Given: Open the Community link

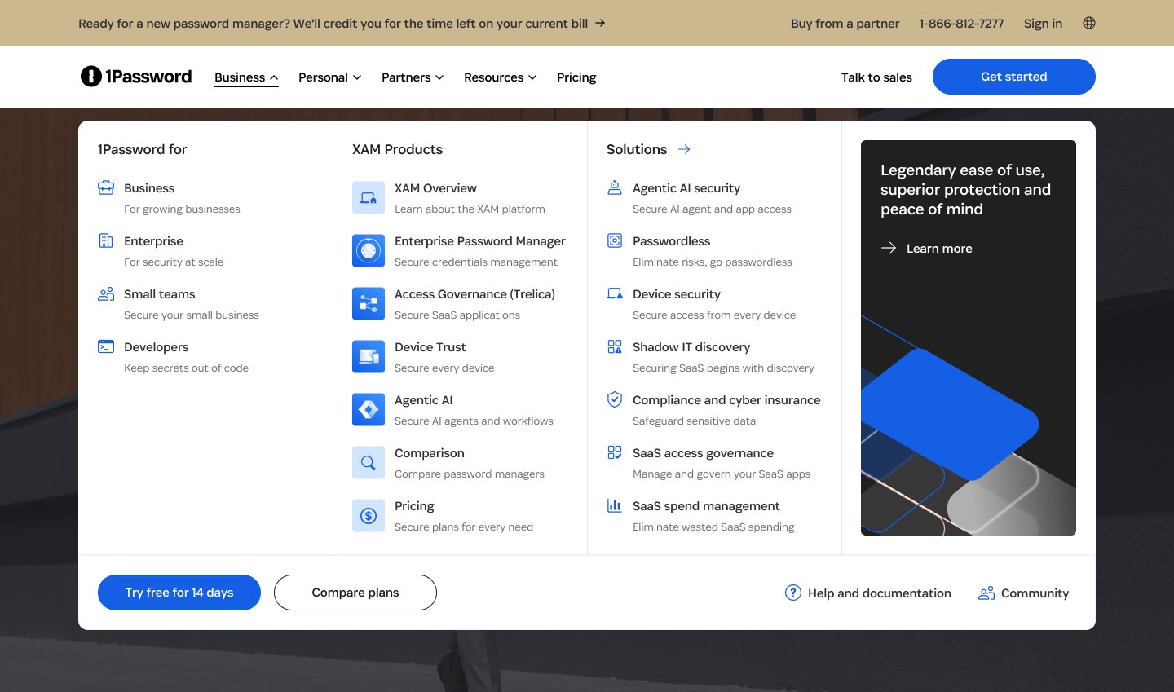Looking at the screenshot, I should tap(1023, 593).
